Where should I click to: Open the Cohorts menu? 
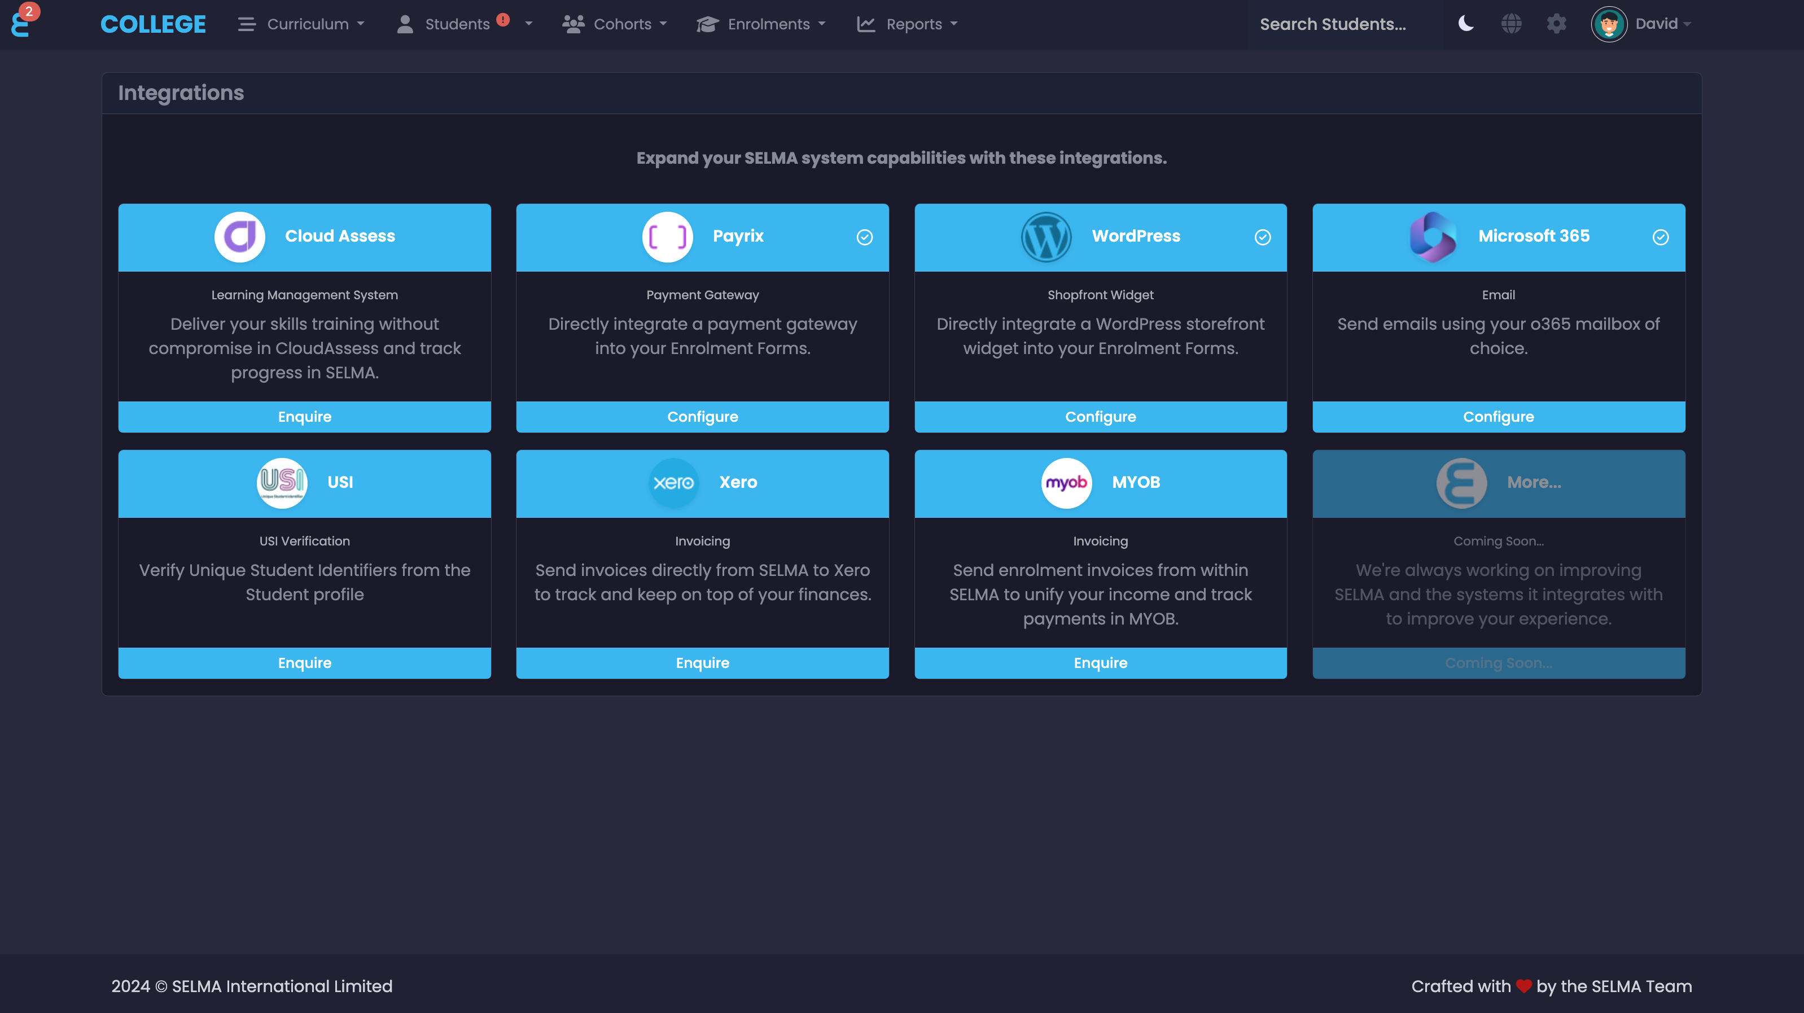(614, 24)
